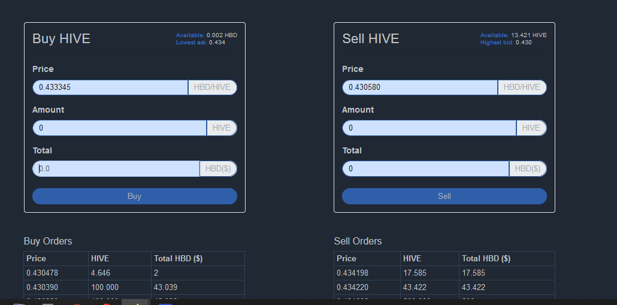Click the Price field in Buy HIVE form
The image size is (617, 305).
coord(110,87)
